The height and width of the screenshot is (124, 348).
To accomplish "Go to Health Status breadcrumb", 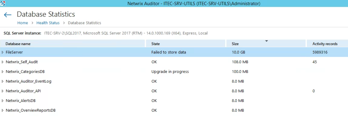I will 48,23.
